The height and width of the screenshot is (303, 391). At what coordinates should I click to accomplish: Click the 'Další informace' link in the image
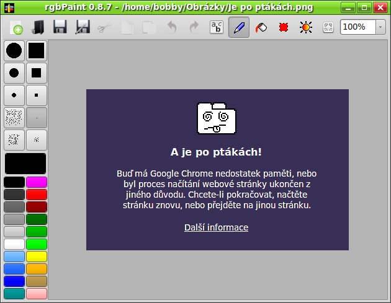216,227
